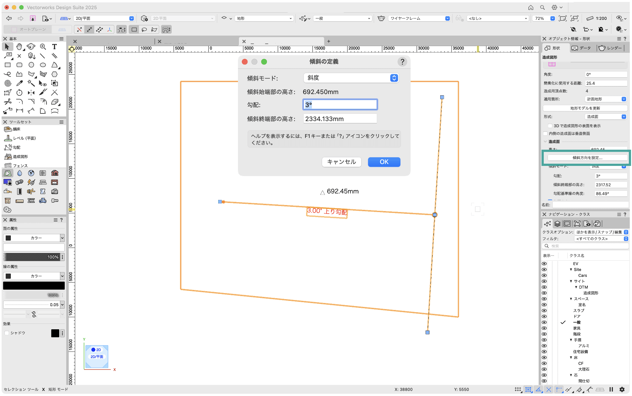Image resolution: width=632 pixels, height=396 pixels.
Task: Open dialog help question mark button
Action: [x=402, y=62]
